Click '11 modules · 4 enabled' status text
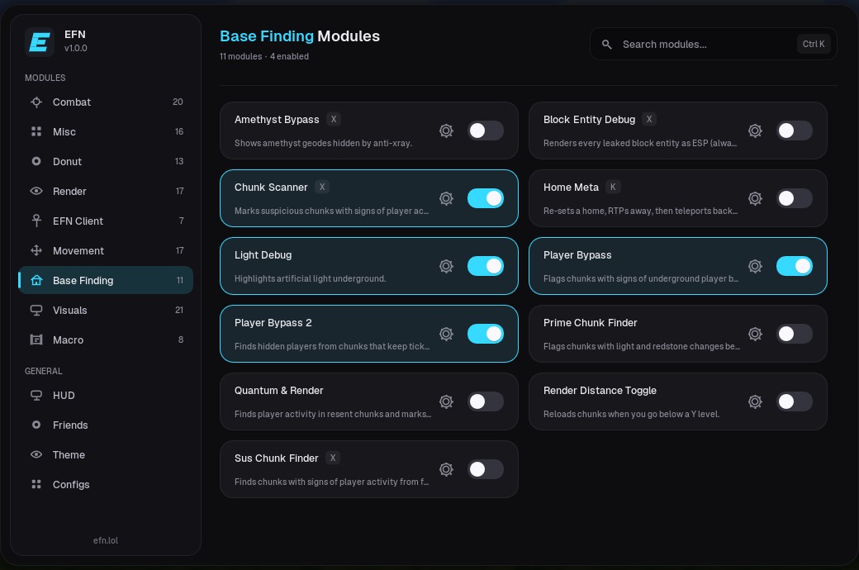Viewport: 859px width, 570px height. (x=264, y=56)
